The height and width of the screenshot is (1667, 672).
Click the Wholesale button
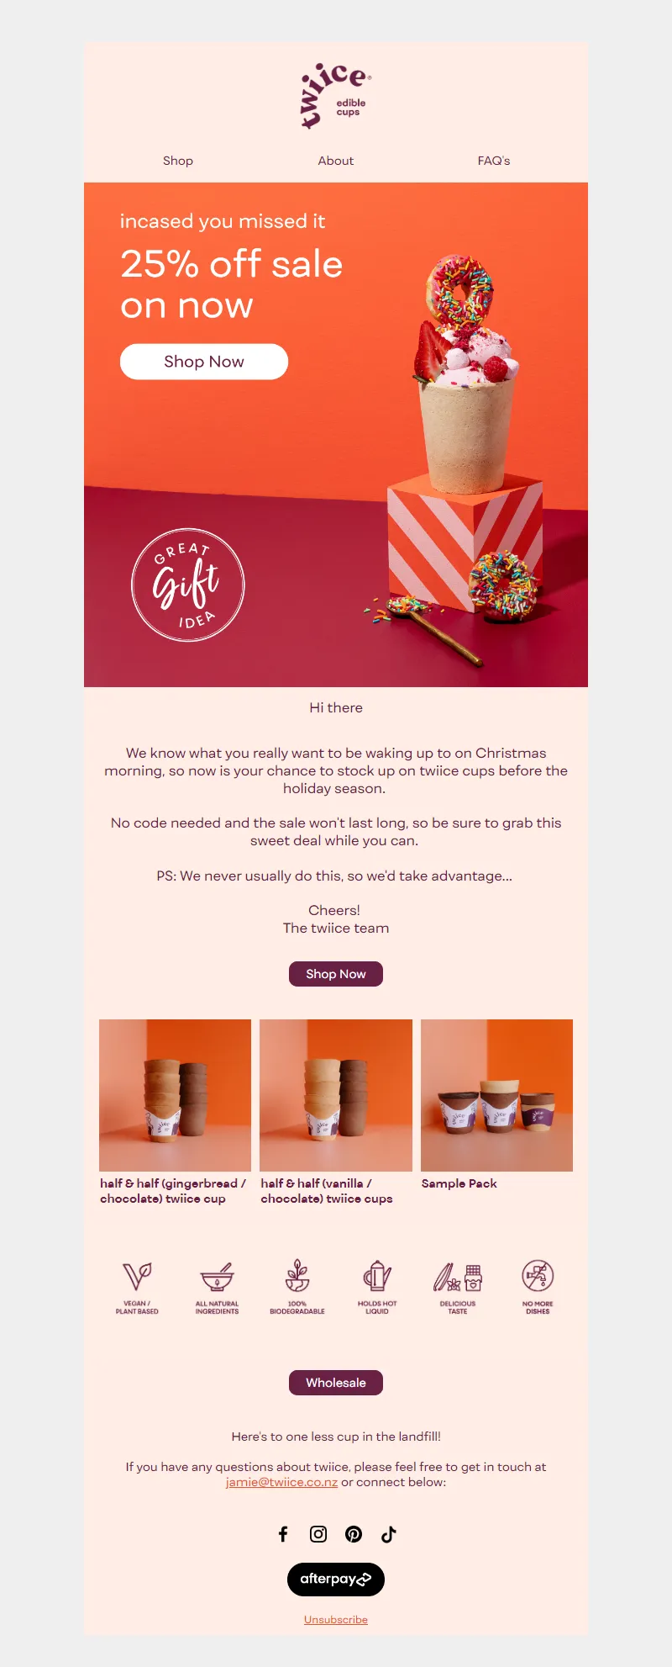(x=336, y=1383)
